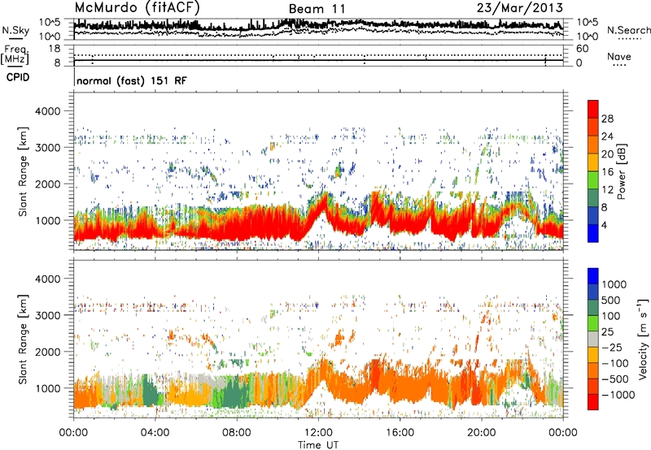This screenshot has width=651, height=450.
Task: Click the "08:00" time tick label
Action: (237, 433)
